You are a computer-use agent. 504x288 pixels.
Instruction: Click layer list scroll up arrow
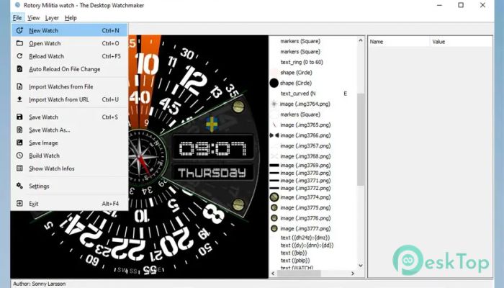pos(360,40)
